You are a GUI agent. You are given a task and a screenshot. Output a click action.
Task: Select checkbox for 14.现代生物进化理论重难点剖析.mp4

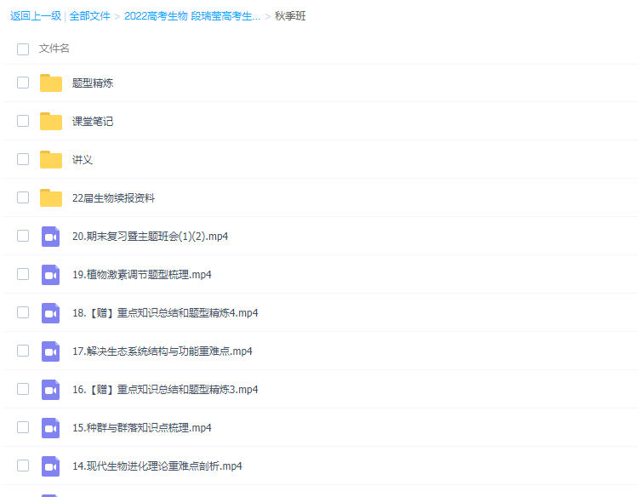point(23,466)
